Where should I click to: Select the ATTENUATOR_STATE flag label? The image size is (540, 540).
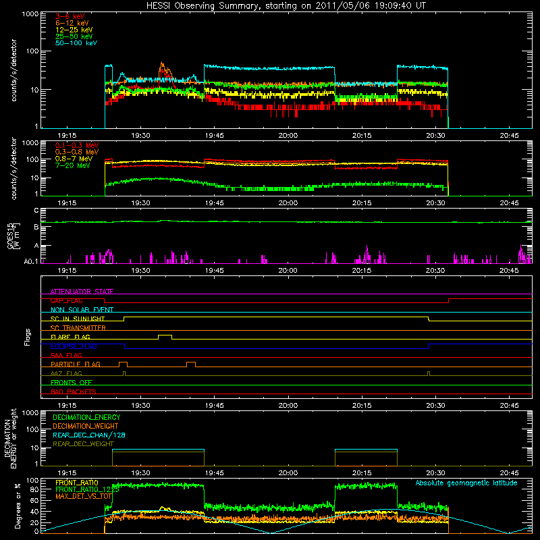click(82, 292)
